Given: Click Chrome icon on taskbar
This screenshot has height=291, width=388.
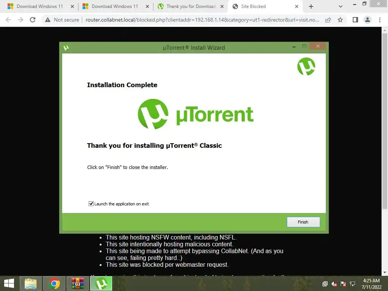Looking at the screenshot, I should pyautogui.click(x=54, y=283).
